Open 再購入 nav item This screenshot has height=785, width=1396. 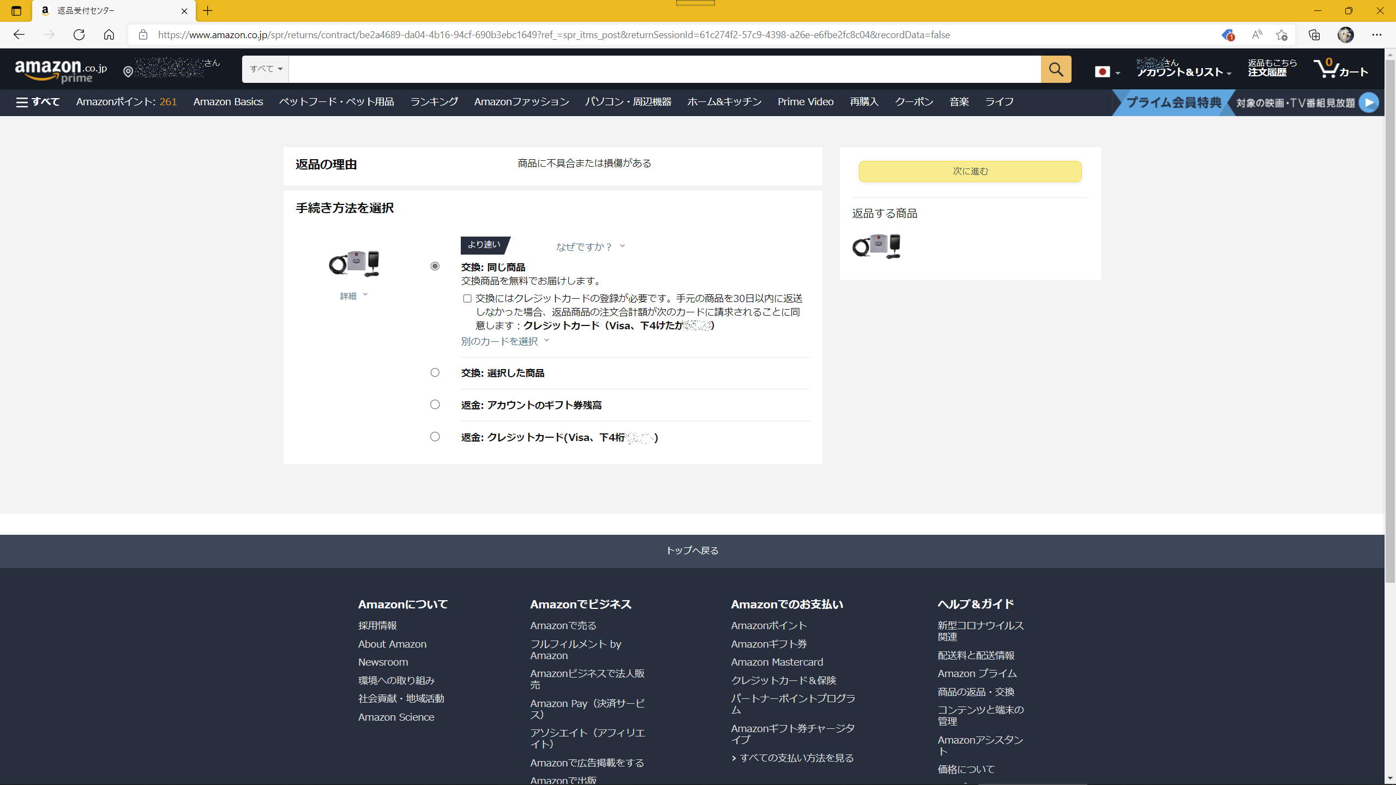864,102
